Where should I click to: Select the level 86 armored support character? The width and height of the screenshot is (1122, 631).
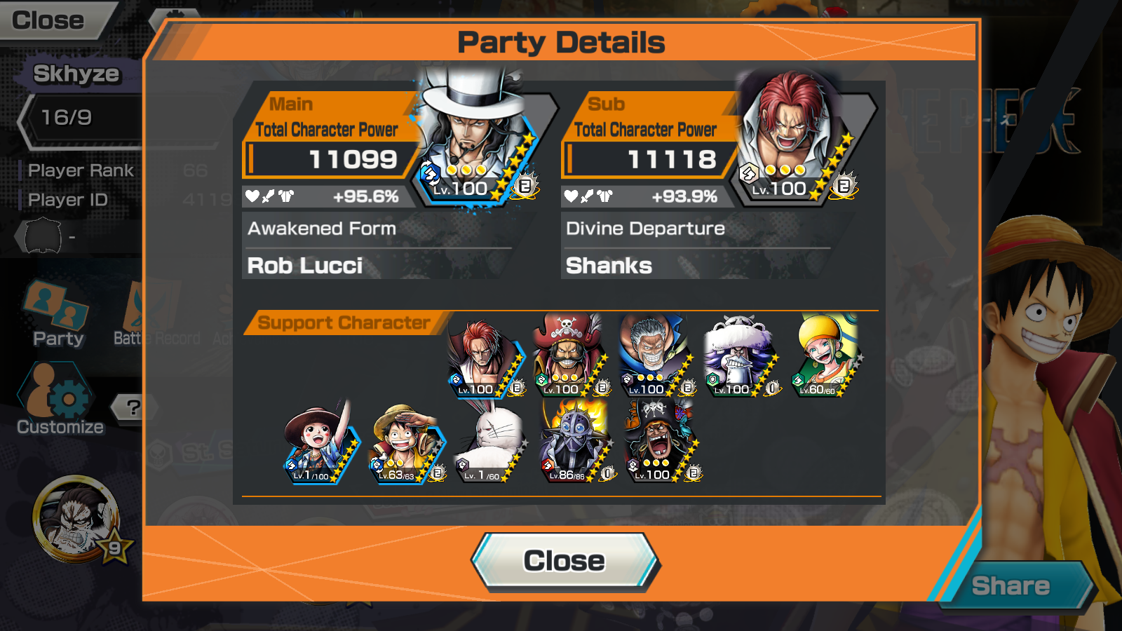click(578, 443)
